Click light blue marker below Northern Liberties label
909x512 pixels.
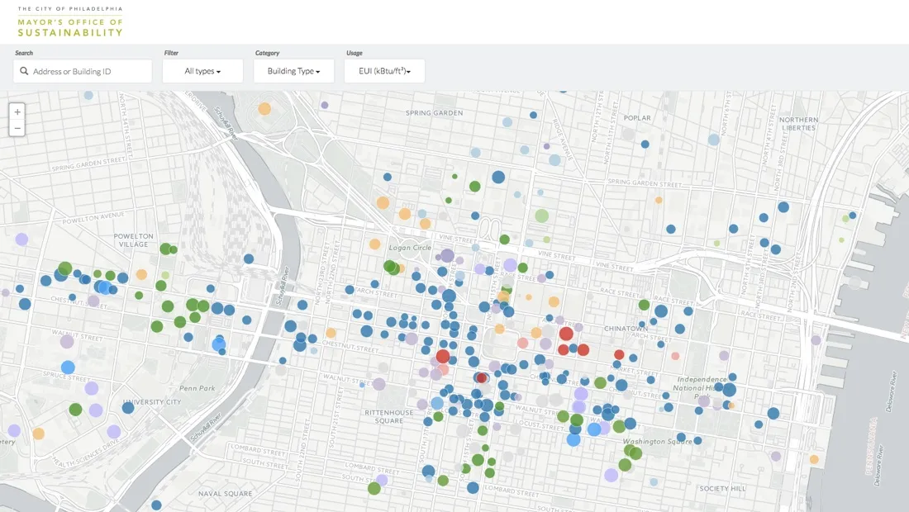[714, 140]
